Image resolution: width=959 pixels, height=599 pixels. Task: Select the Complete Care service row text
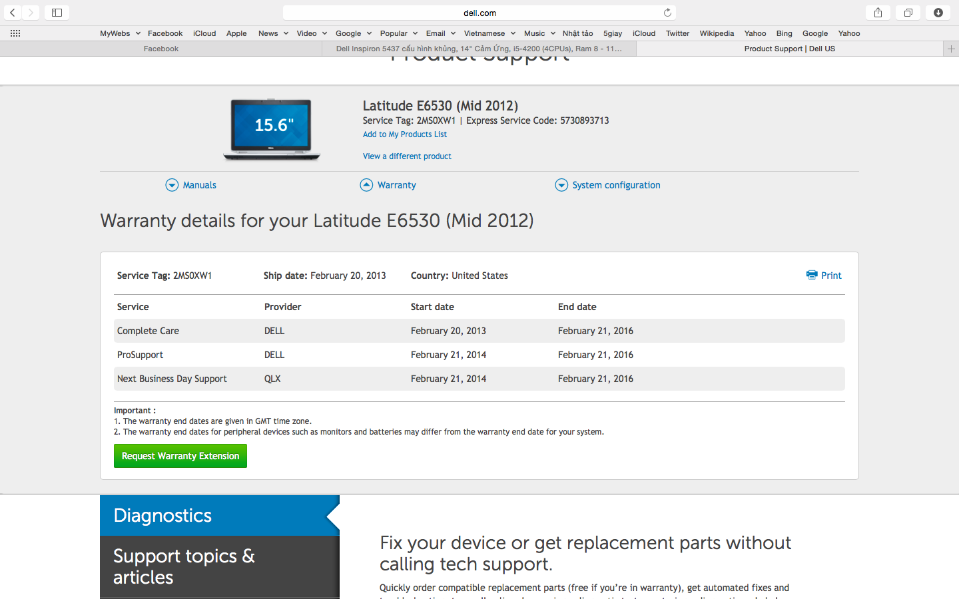[x=148, y=331]
